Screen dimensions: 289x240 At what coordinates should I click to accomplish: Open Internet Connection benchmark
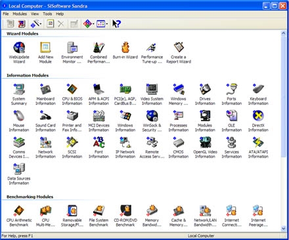pos(232,216)
